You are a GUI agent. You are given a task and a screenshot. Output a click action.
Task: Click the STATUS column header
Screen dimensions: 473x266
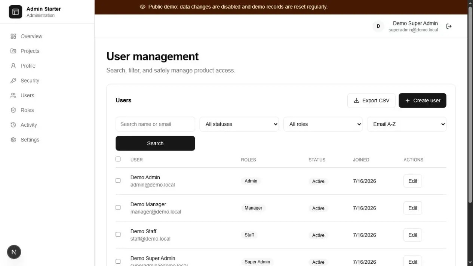click(317, 160)
